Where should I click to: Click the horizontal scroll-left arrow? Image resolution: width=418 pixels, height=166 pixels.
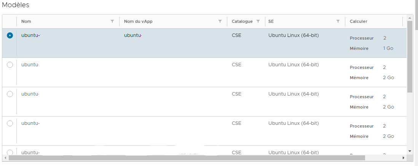click(5, 158)
